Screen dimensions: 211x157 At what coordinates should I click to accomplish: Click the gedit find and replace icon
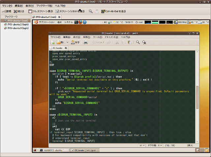[x=144, y=42]
